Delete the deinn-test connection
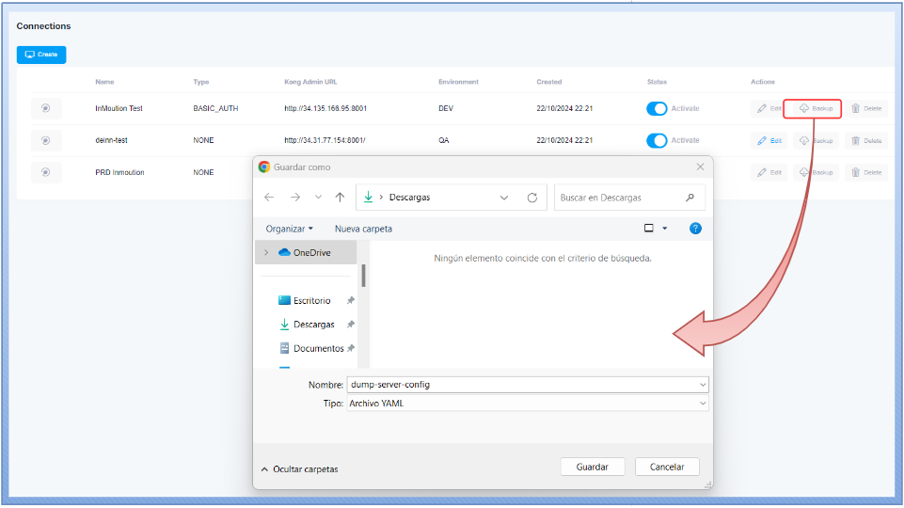The image size is (904, 508). [865, 141]
